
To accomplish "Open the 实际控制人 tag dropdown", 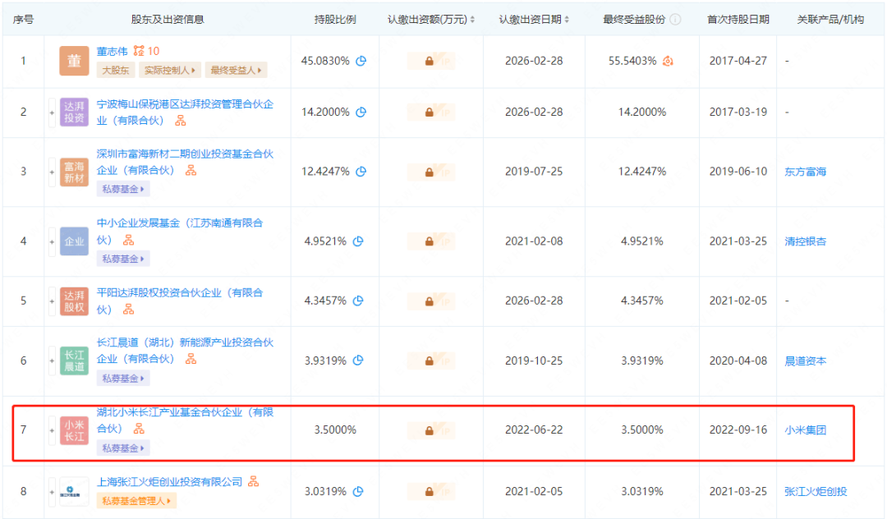I will (x=169, y=71).
